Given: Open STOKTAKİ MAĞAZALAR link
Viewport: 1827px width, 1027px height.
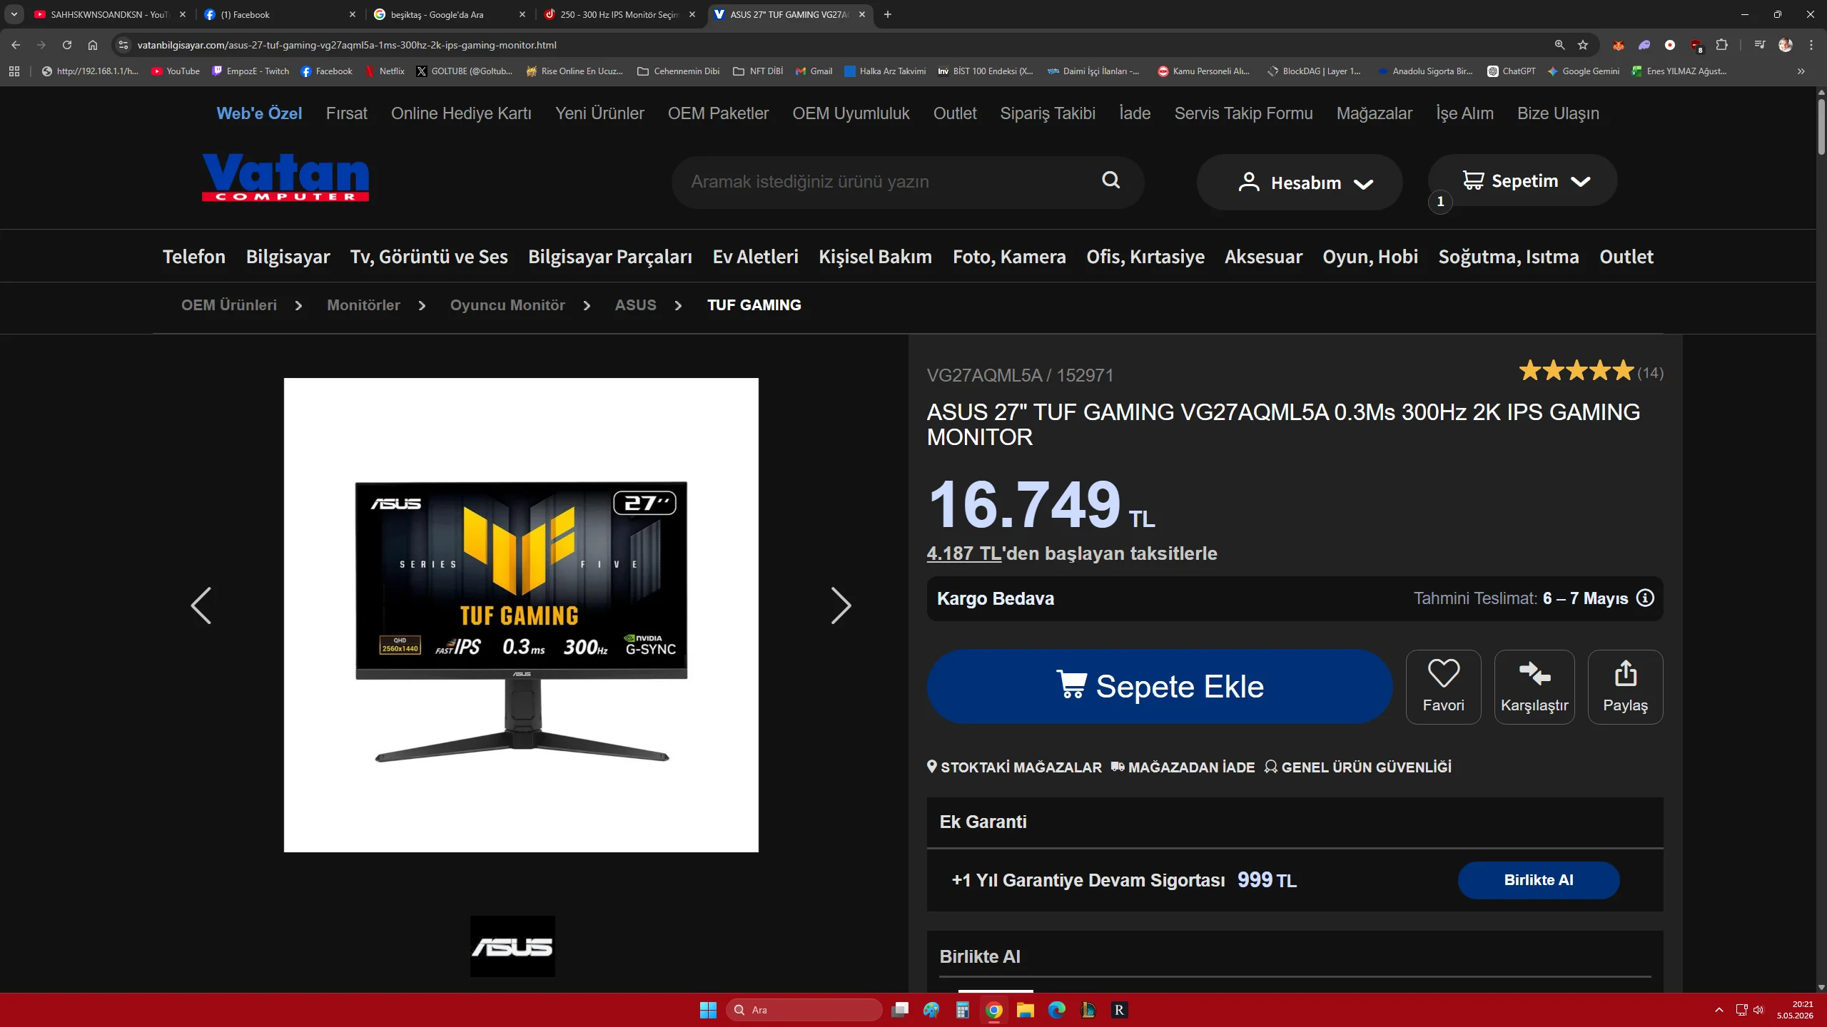Looking at the screenshot, I should click(x=1014, y=767).
